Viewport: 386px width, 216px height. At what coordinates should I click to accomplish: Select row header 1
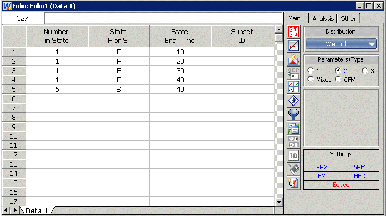[x=14, y=52]
